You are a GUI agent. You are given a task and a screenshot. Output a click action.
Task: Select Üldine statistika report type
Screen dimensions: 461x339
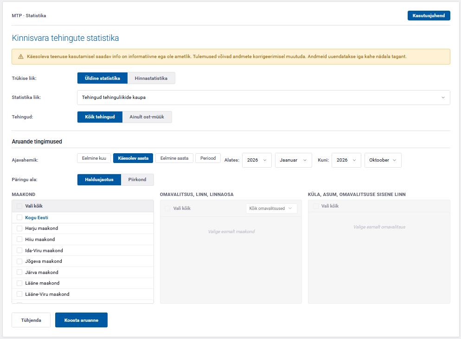(102, 78)
